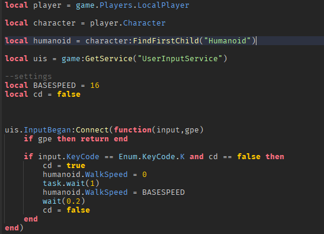Click BASESPEED in the WalkSpeed assignment
Viewport: 324px width, 234px height.
pyautogui.click(x=163, y=192)
